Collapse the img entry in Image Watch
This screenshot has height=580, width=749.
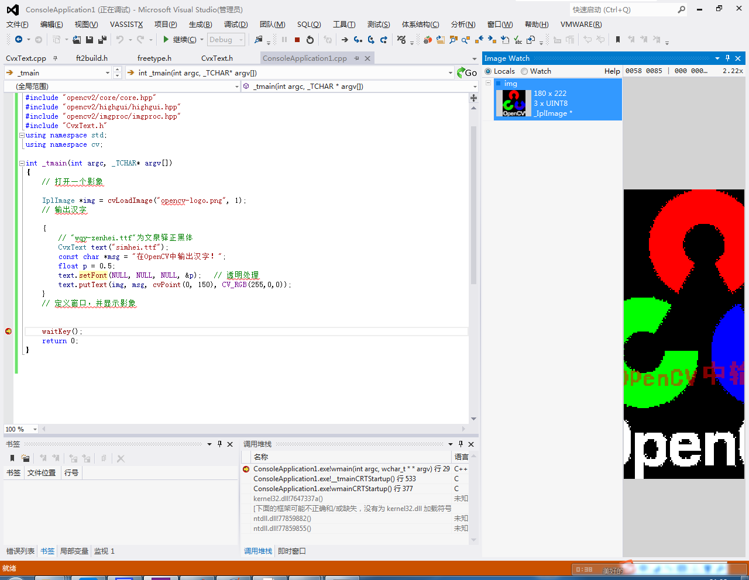click(x=488, y=83)
